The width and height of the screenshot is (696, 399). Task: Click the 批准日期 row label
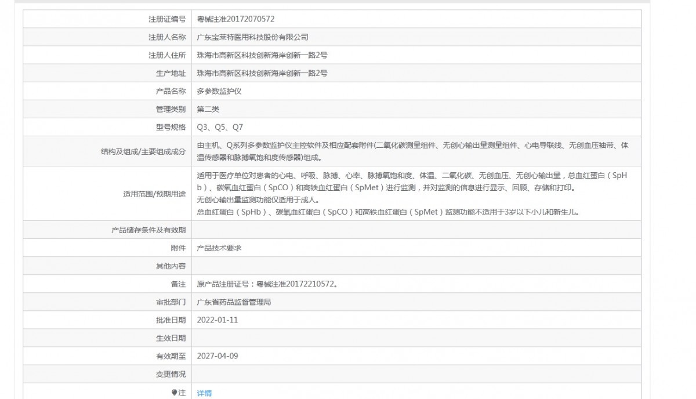click(171, 320)
